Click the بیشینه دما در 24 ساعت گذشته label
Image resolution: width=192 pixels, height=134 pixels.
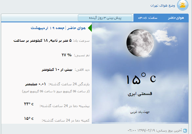[x=65, y=106]
